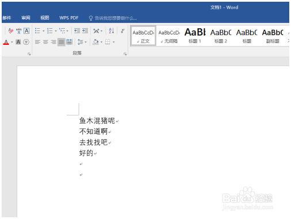Toggle Character Shading gray A icon
Viewport: 291px width, 219px height.
[18, 42]
